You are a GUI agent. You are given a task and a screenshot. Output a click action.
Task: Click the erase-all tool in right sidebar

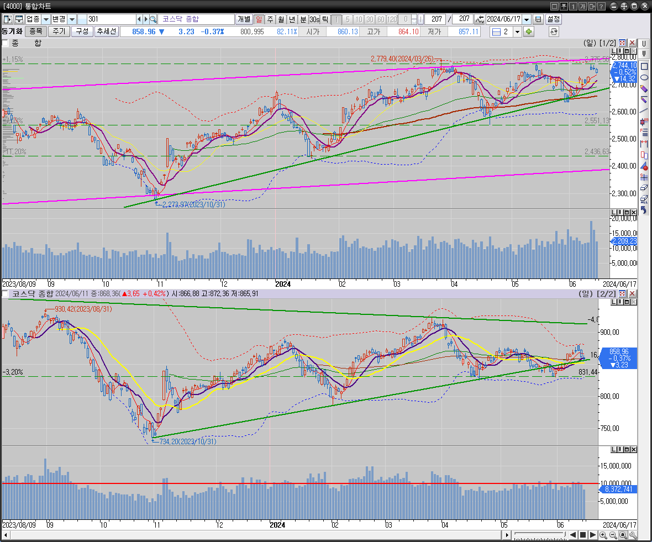pos(644,199)
